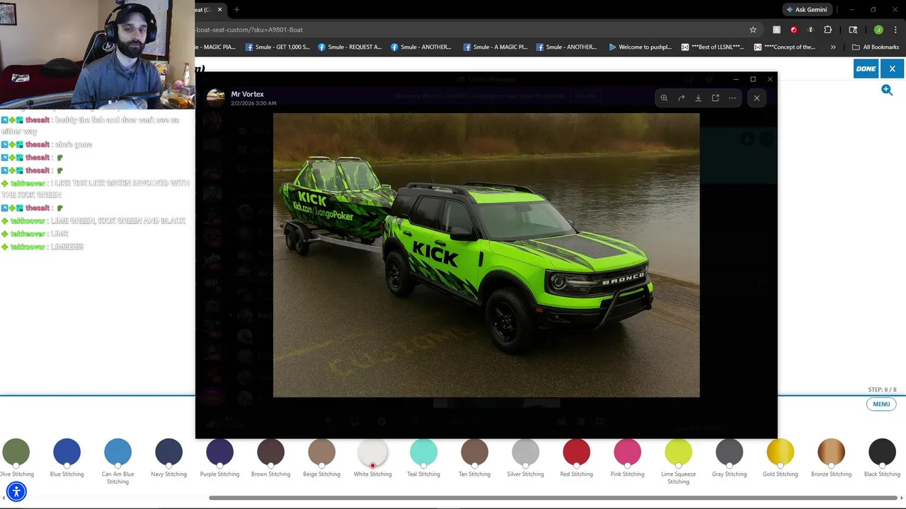Click the red circular extension icon
Viewport: 906px width, 509px height.
coord(793,30)
